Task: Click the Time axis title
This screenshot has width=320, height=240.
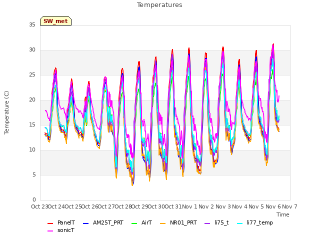Action: (x=283, y=214)
